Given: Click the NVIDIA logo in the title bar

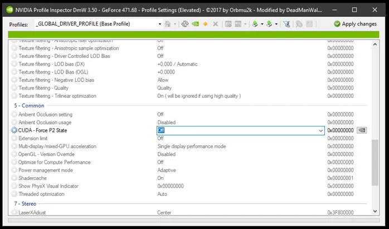Looking at the screenshot, I should (9, 10).
